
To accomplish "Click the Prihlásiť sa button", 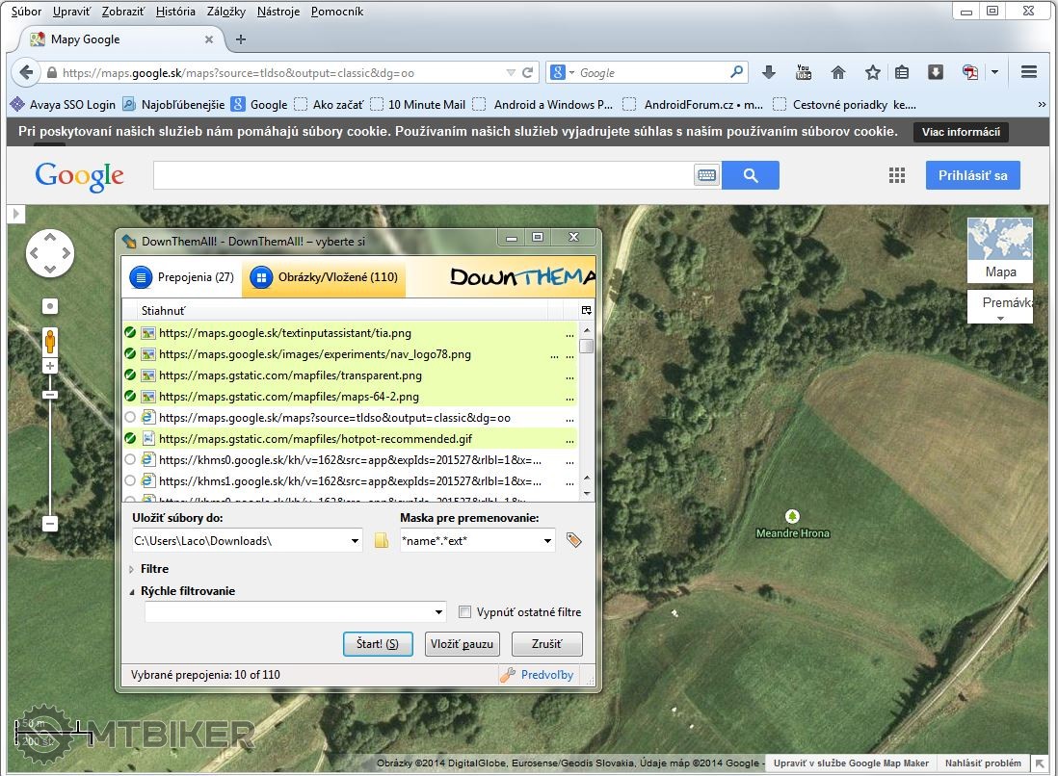I will tap(972, 175).
